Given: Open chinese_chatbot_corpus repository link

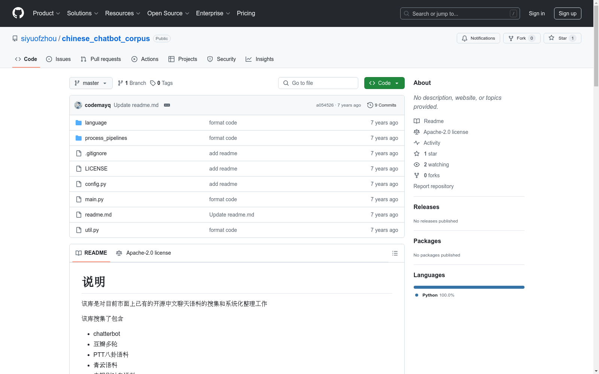Looking at the screenshot, I should click(x=106, y=39).
